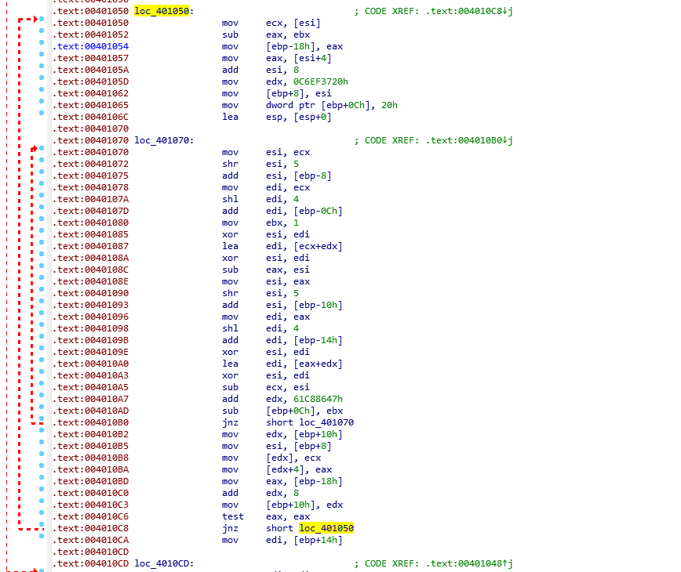Viewport: 681px width, 572px height.
Task: Click address .text:0040105D
Action: click(90, 81)
